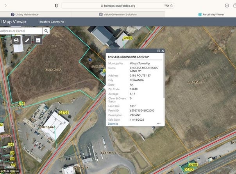Open the Measure ruler tool

[x=27, y=40]
